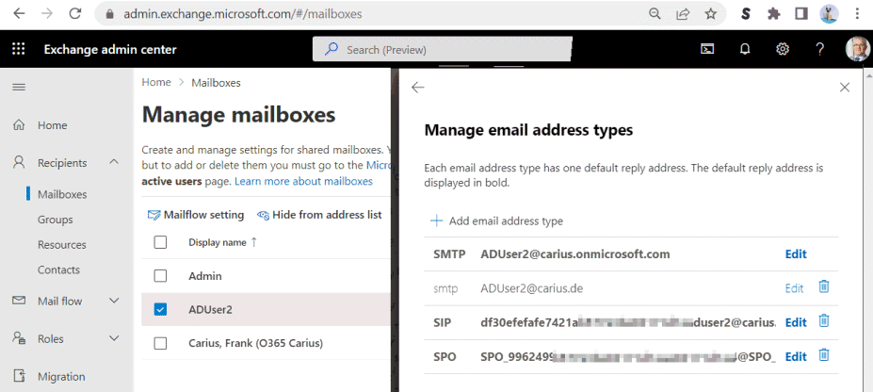The image size is (873, 392).
Task: Click the browser address bar URL
Action: pos(243,14)
